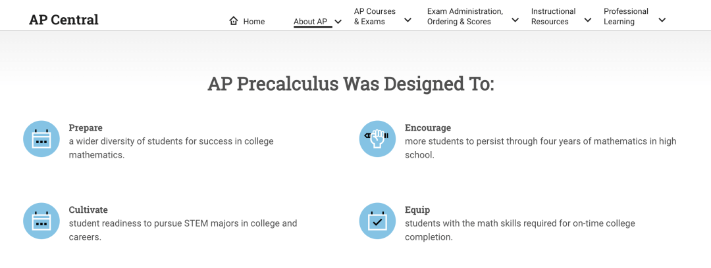The width and height of the screenshot is (711, 268).
Task: Click the AP Precalculus Was Designed To heading
Action: pyautogui.click(x=350, y=84)
